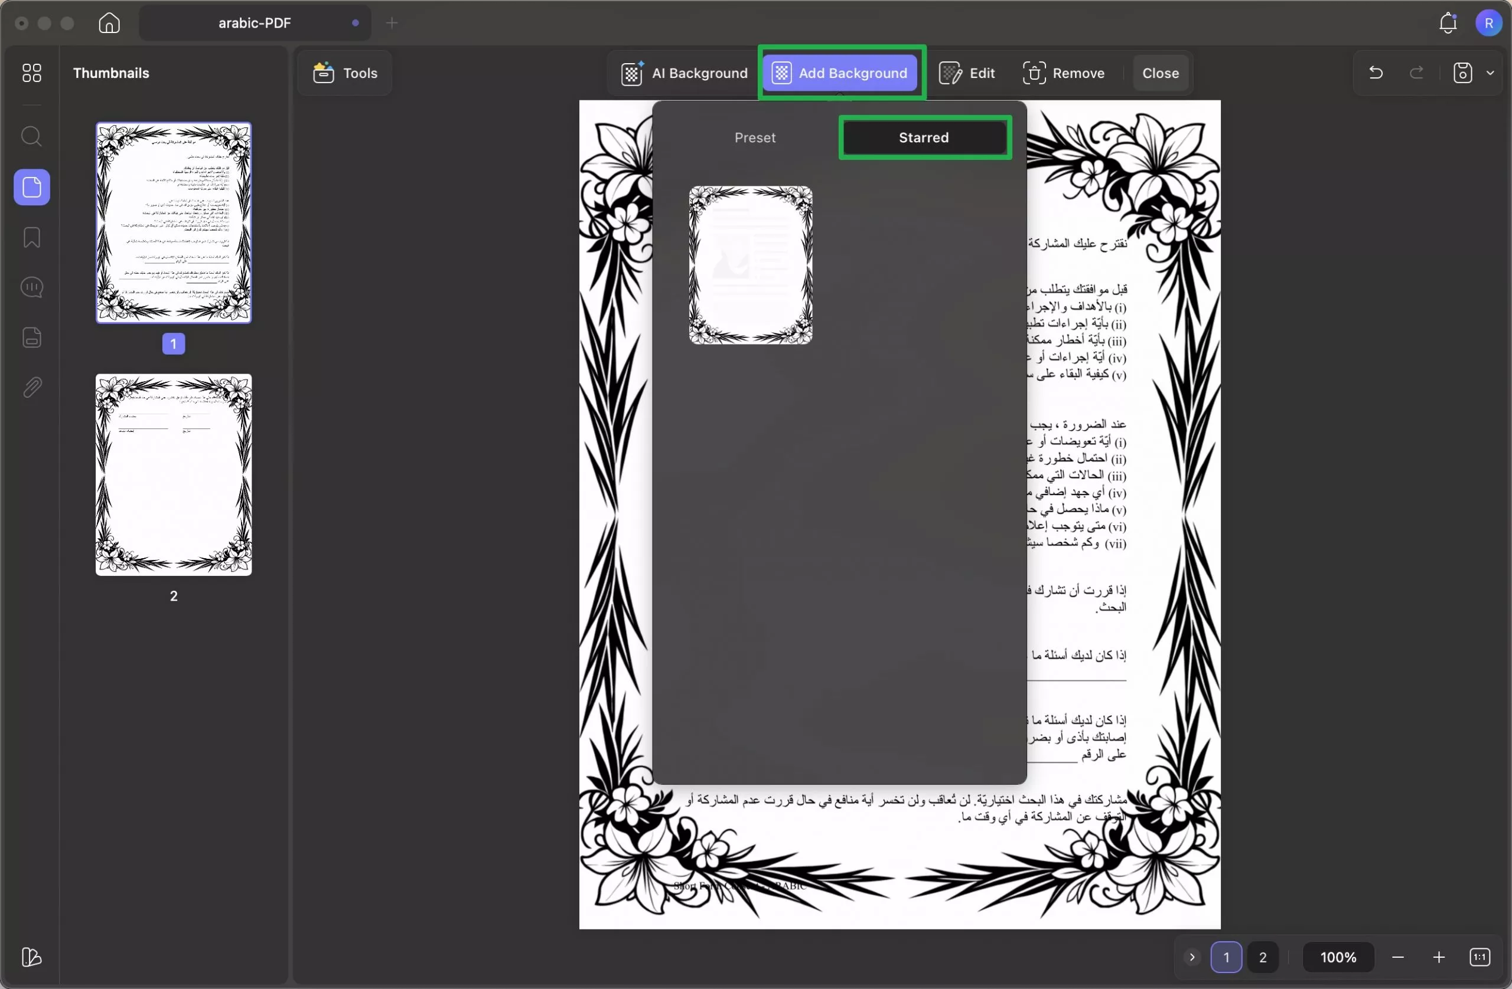Close the background editing toolbar
This screenshot has height=989, width=1512.
click(1159, 73)
